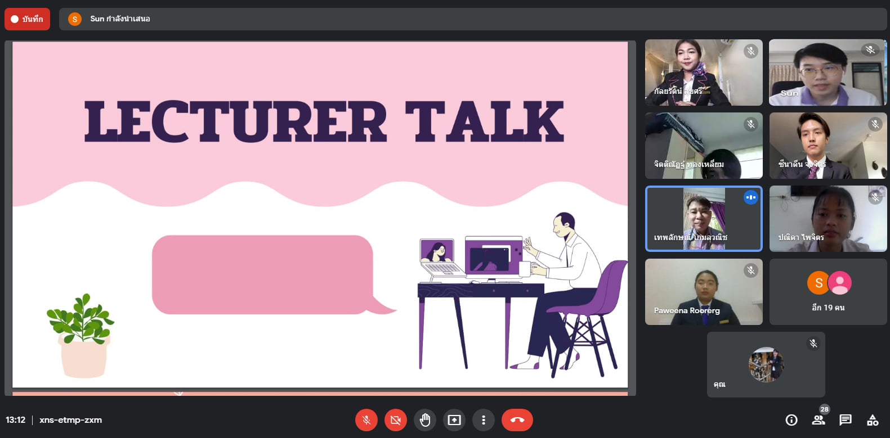Click the red recording indicator
This screenshot has width=890, height=438.
27,19
